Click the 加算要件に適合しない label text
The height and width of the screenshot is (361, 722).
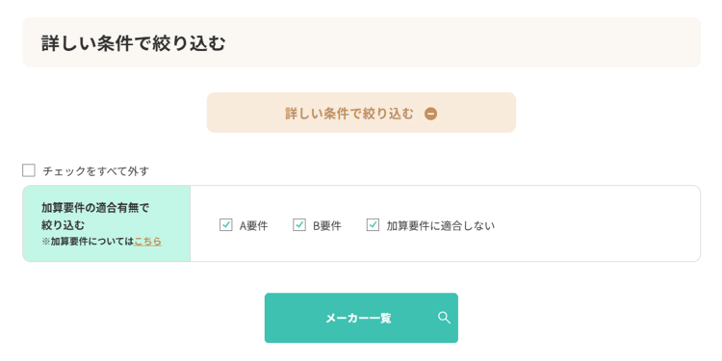440,225
